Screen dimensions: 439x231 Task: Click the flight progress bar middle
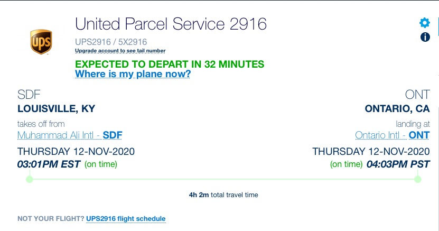223,179
